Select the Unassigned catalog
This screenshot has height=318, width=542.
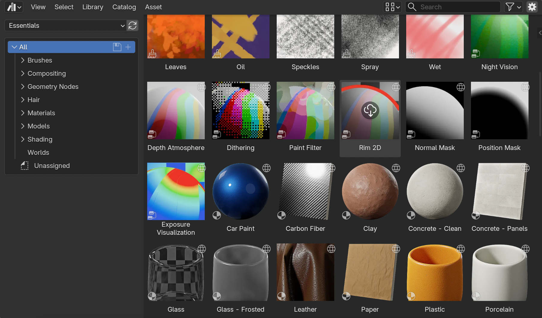pyautogui.click(x=52, y=166)
